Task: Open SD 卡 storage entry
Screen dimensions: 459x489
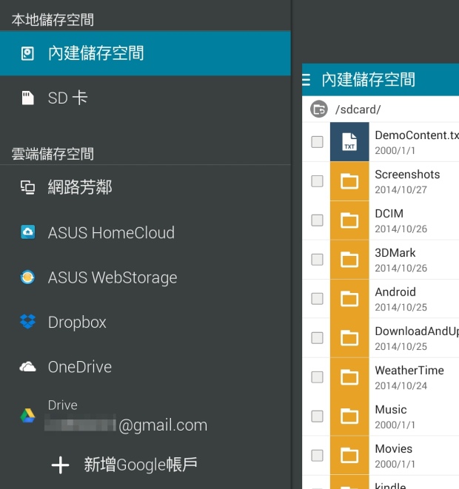Action: pos(145,98)
